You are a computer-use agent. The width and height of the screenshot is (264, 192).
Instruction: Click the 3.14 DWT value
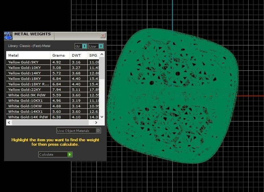click(76, 106)
